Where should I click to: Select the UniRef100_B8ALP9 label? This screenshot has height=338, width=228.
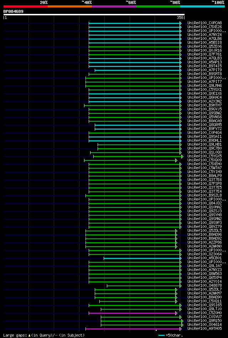(204, 176)
